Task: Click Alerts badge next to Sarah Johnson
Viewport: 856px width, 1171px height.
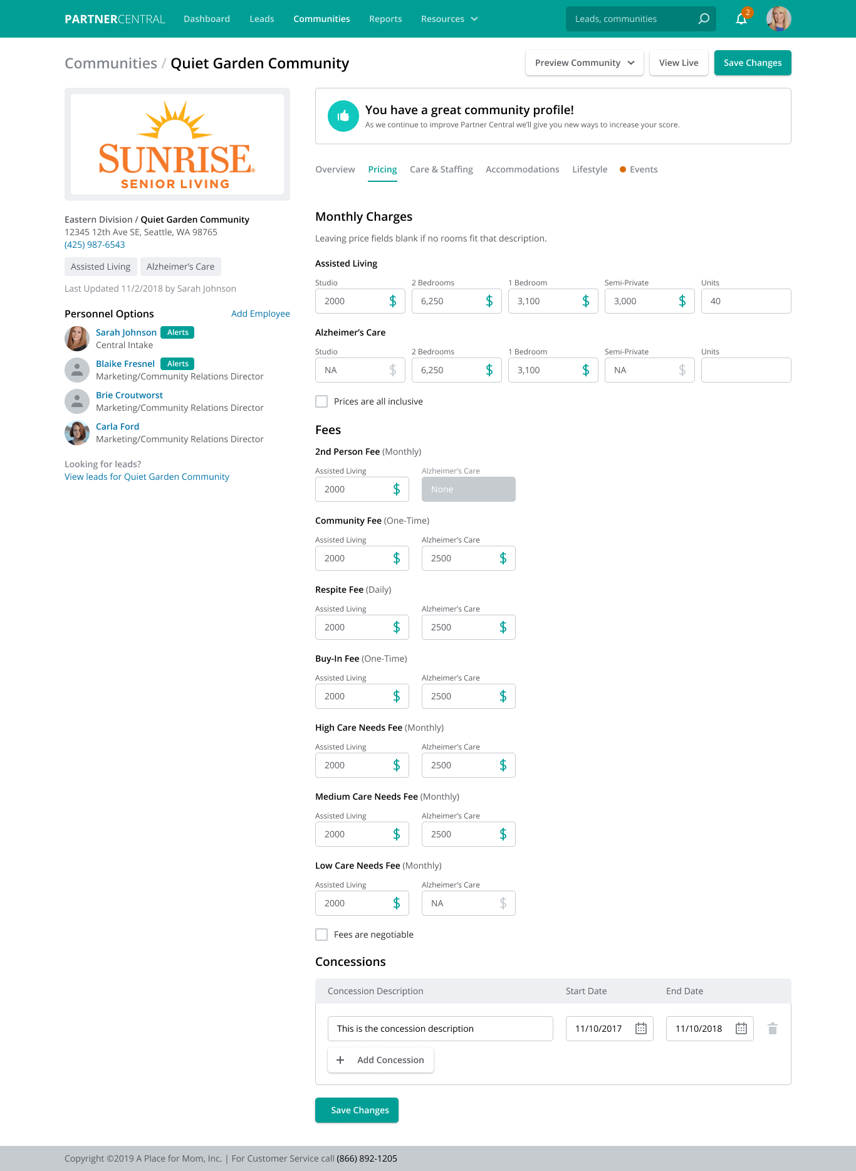Action: [x=177, y=332]
